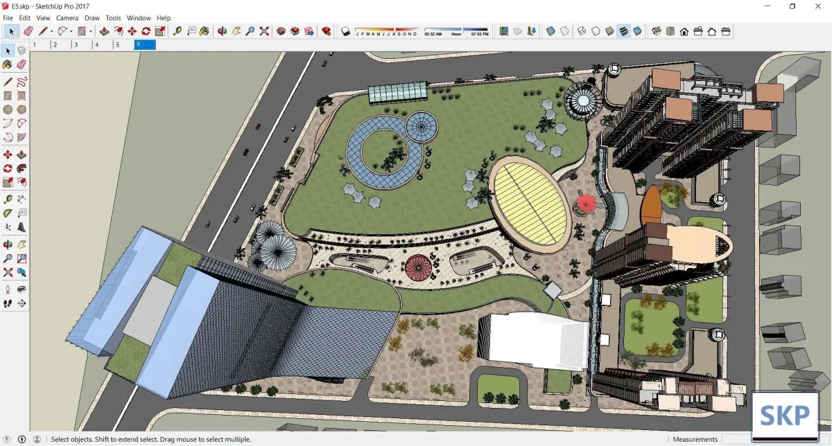Choose the Circle tool in left toolbar
832x446 pixels.
coord(8,109)
